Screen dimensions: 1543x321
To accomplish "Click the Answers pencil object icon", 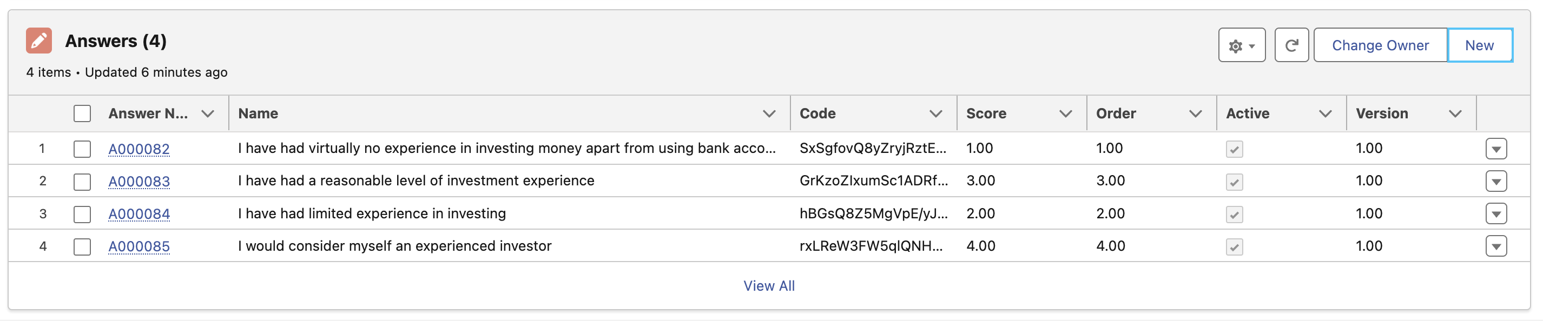I will coord(39,41).
